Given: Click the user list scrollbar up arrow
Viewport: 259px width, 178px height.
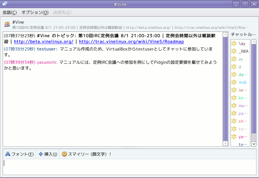Looking at the screenshot, I should [x=254, y=42].
